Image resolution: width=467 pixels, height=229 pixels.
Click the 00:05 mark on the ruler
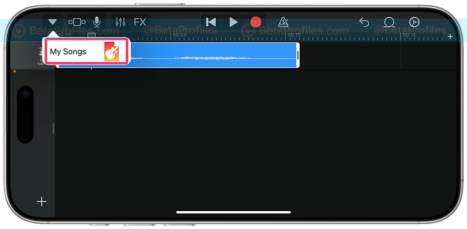click(180, 35)
